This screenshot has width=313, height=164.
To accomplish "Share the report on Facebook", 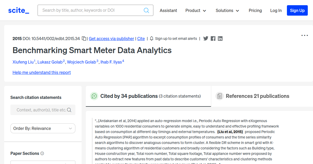I will [213, 39].
